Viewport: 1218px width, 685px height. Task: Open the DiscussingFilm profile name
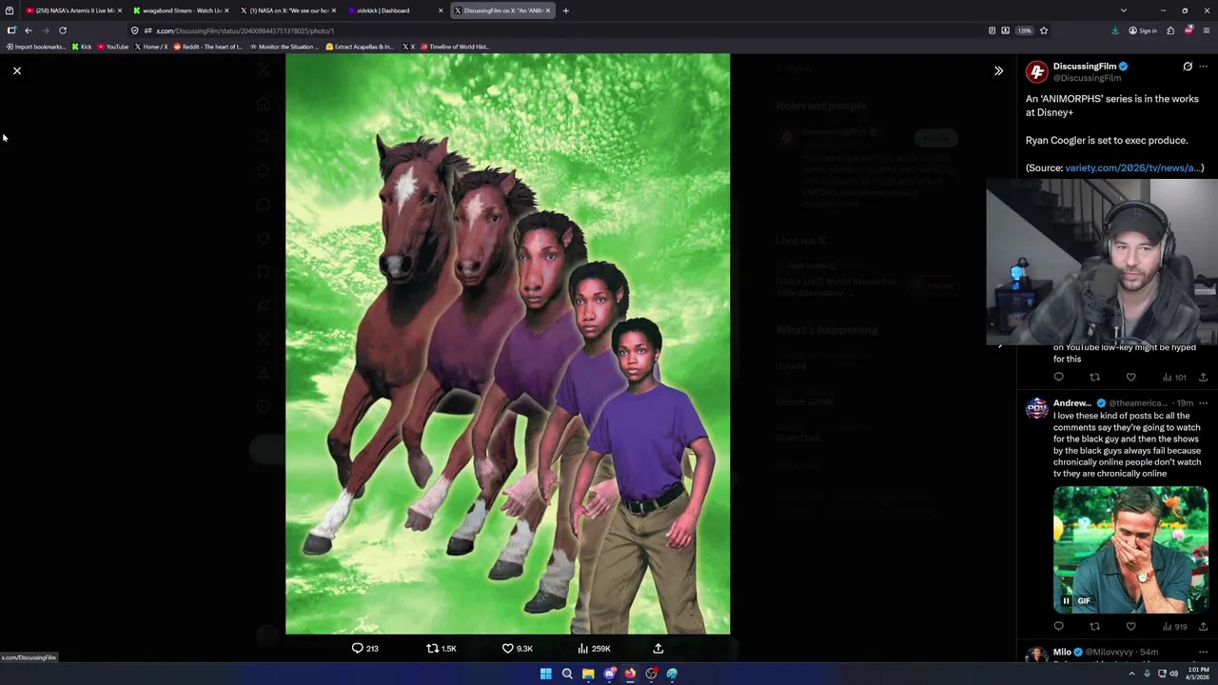point(1084,67)
